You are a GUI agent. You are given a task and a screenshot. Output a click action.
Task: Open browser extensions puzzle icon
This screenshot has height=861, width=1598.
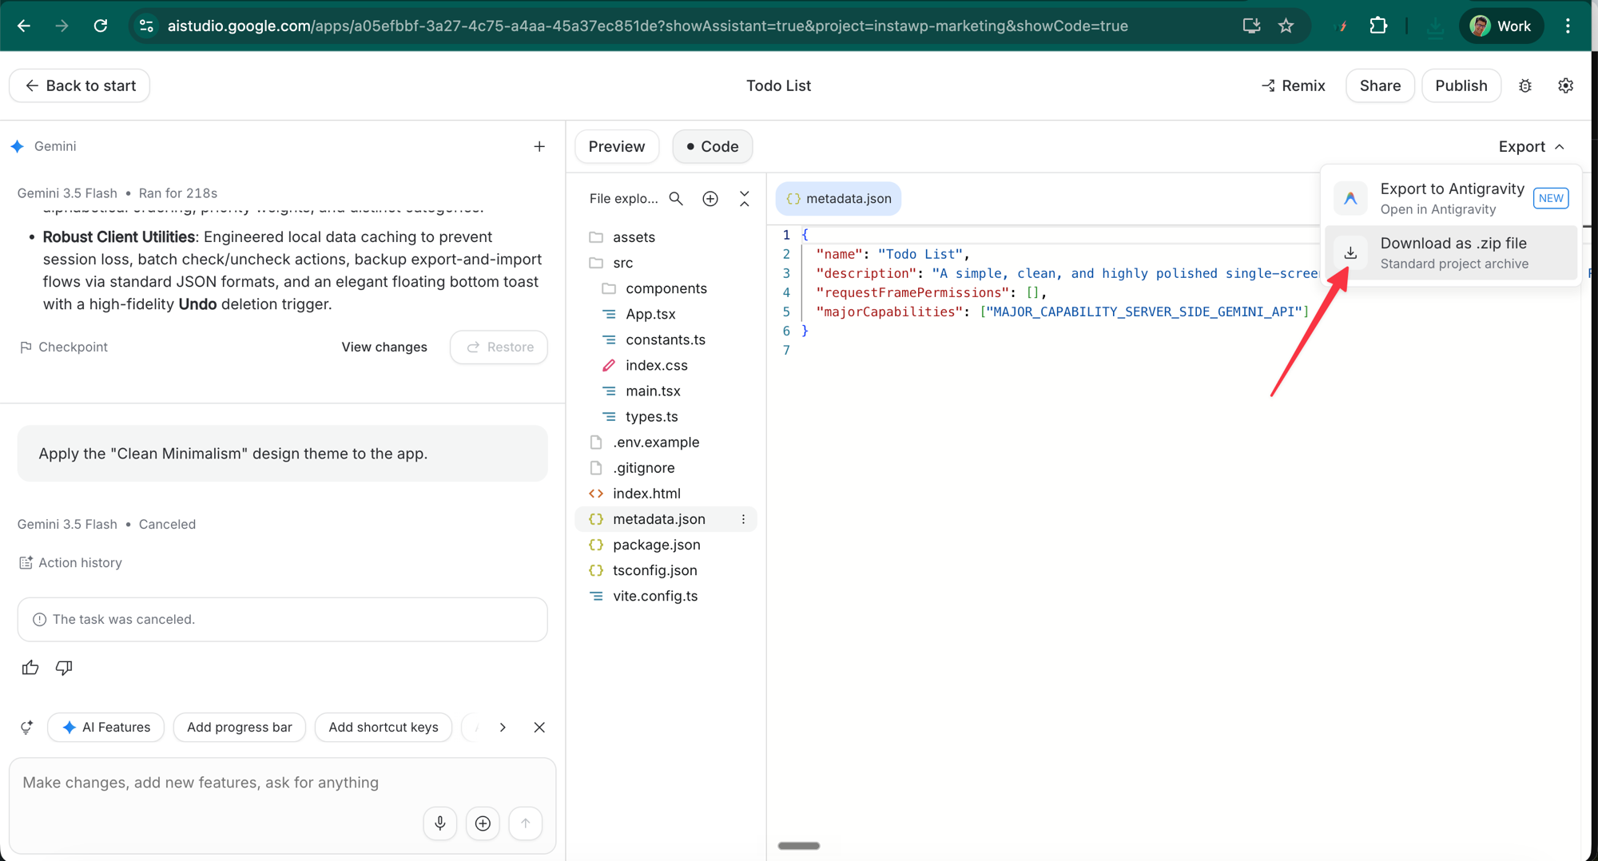(1378, 26)
